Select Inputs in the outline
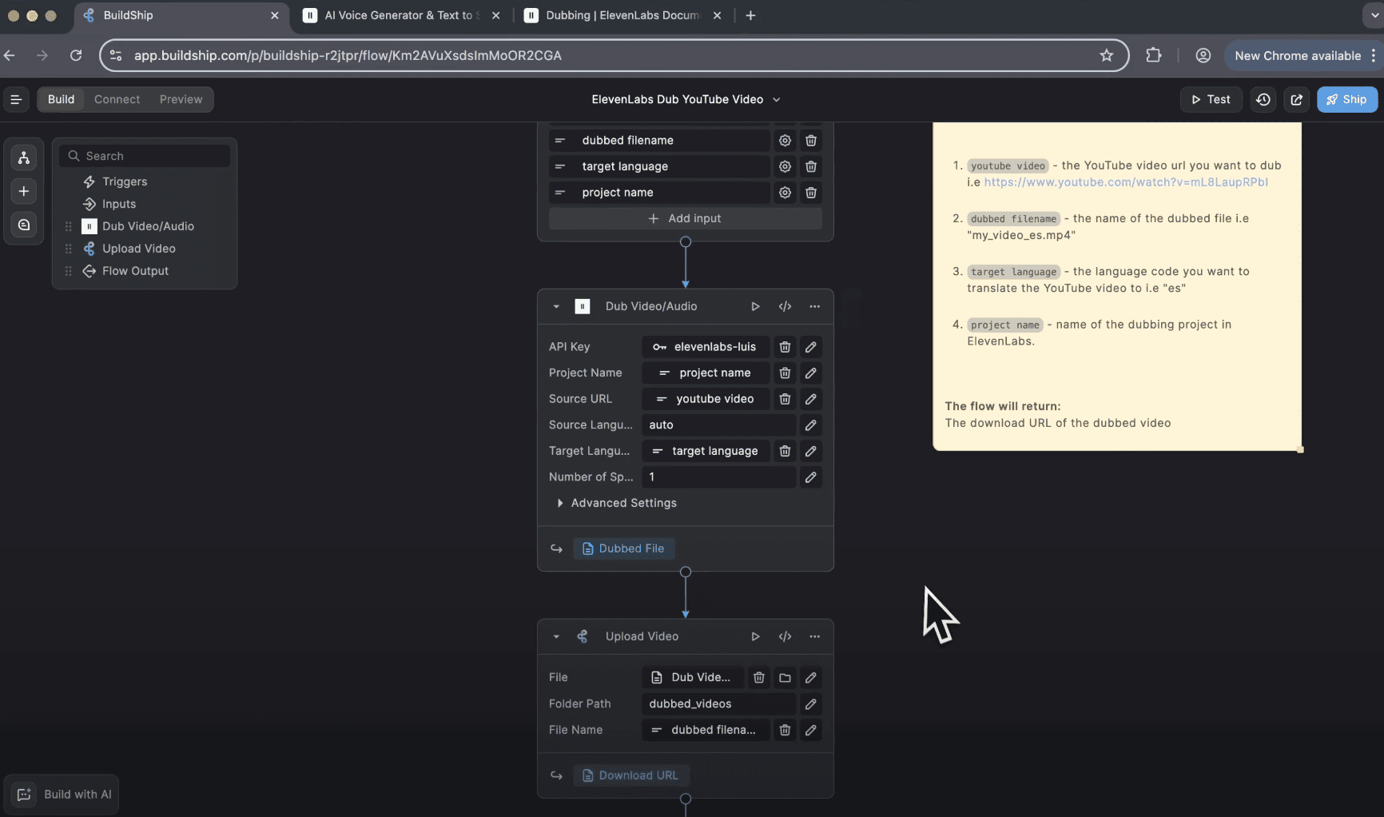 pyautogui.click(x=119, y=204)
